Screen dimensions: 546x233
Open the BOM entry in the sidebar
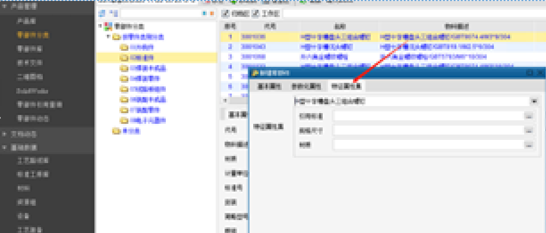[23, 188]
